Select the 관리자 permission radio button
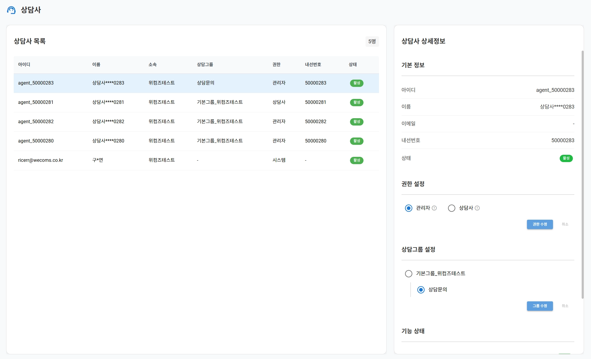The width and height of the screenshot is (591, 359). click(409, 208)
